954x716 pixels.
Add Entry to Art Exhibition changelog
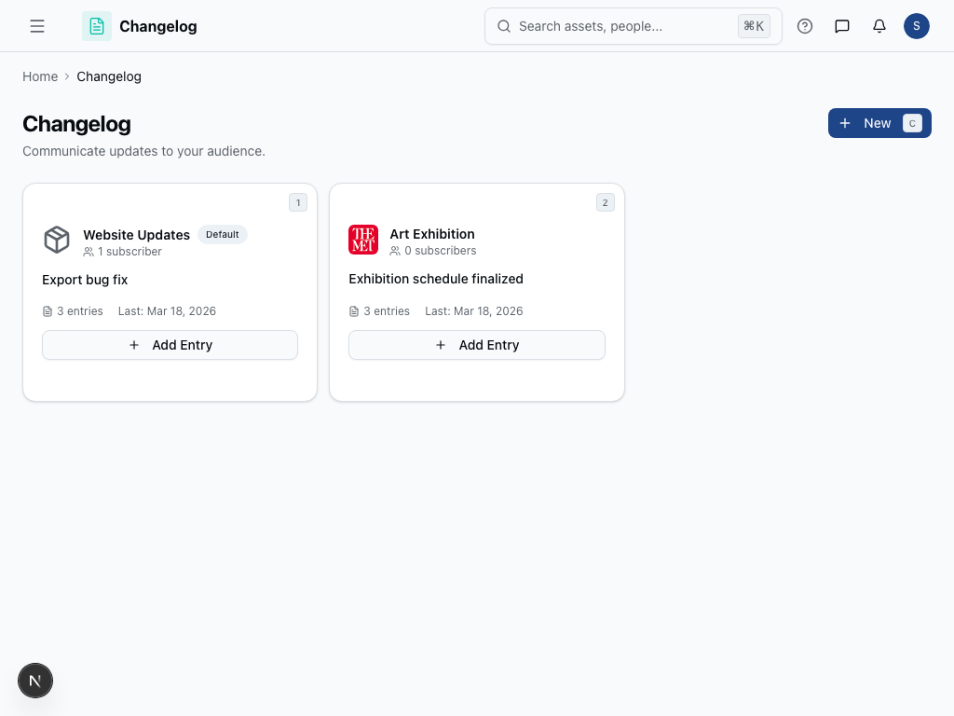[477, 345]
